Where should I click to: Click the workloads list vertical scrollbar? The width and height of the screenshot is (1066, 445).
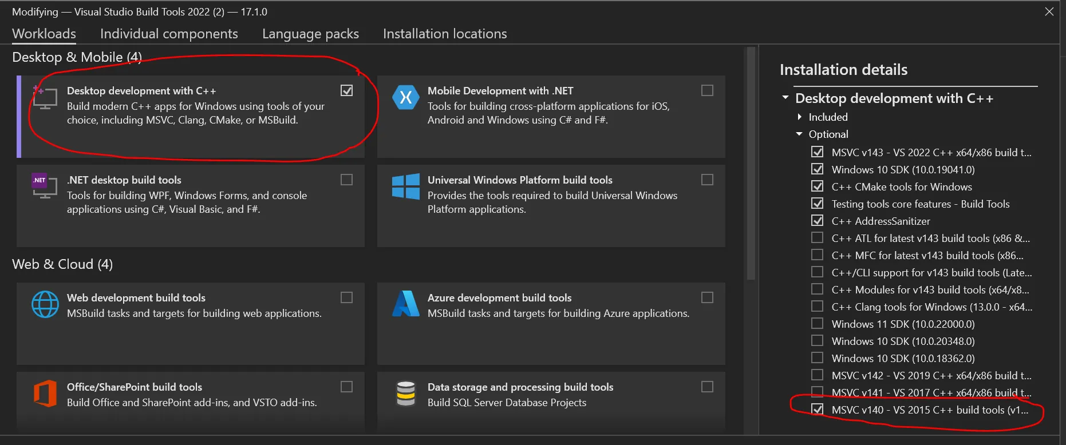coord(751,164)
